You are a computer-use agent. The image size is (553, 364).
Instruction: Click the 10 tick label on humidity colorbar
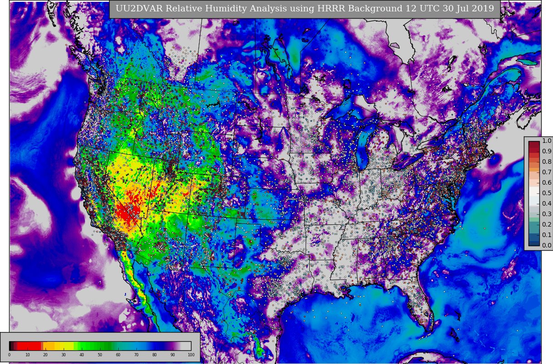[x=27, y=355]
